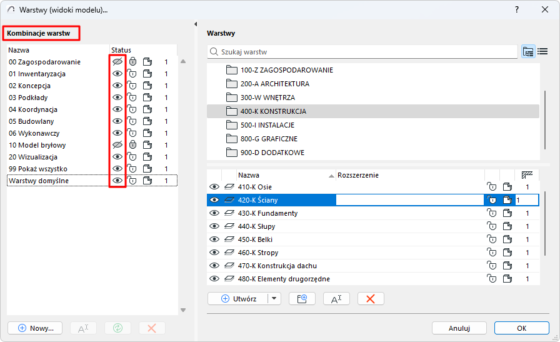Click solid/wireframe icon for 20 Wizualizacja
This screenshot has width=560, height=342.
coord(147,156)
